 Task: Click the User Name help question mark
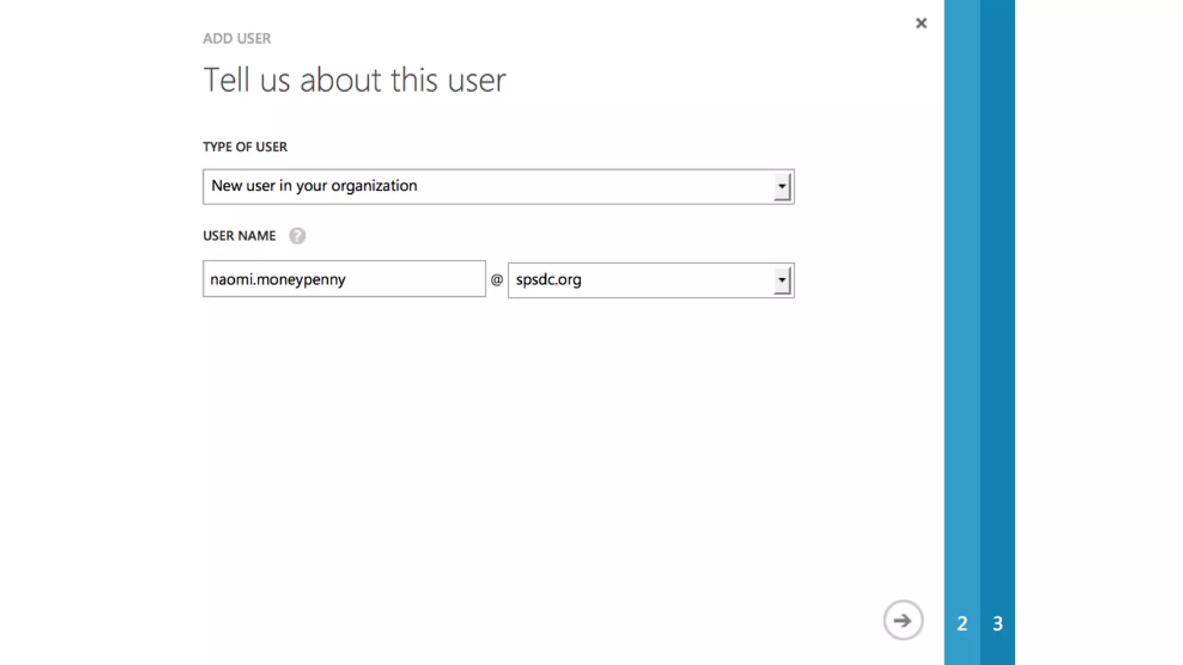point(297,236)
